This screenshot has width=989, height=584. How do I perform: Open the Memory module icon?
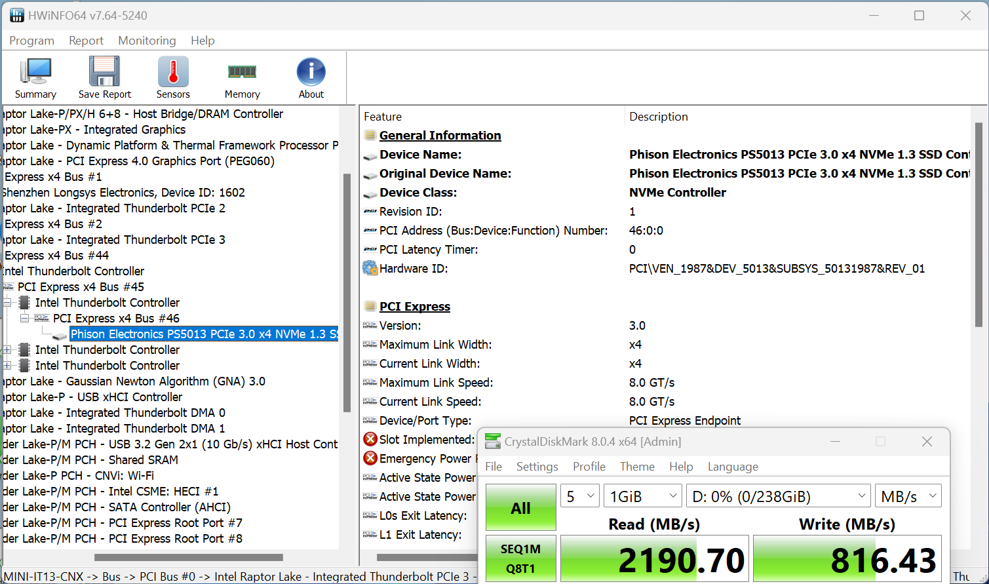242,71
